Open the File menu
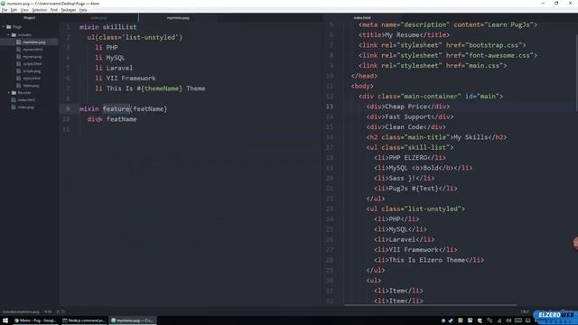The image size is (578, 325). pos(5,10)
